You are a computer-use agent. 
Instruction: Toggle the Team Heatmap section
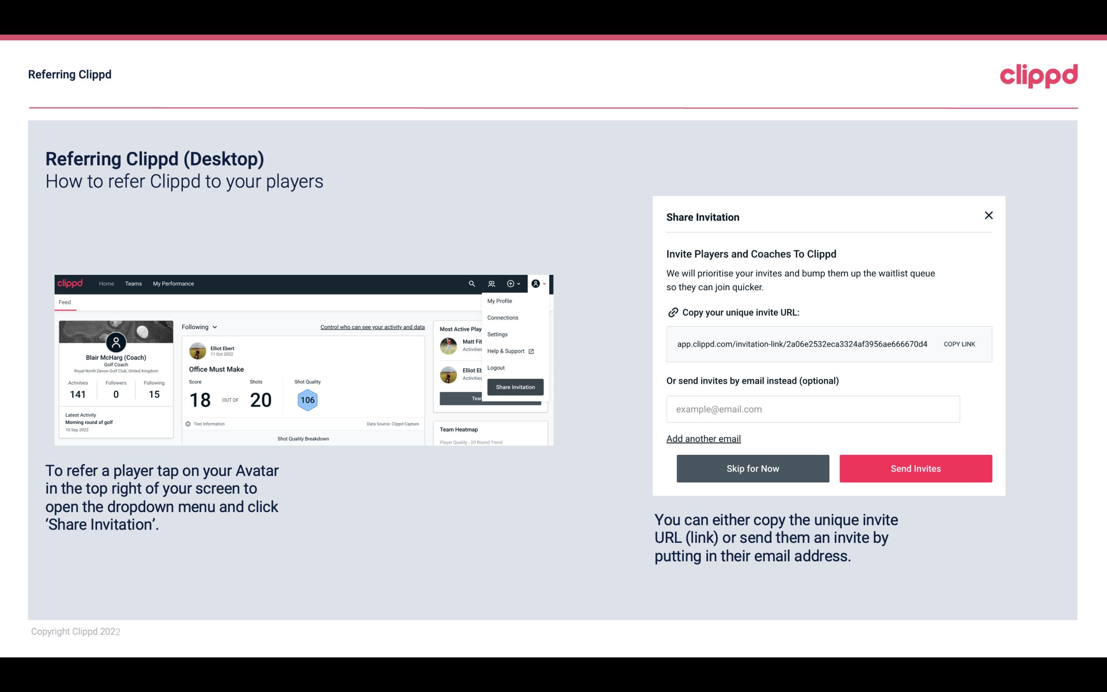click(x=458, y=430)
